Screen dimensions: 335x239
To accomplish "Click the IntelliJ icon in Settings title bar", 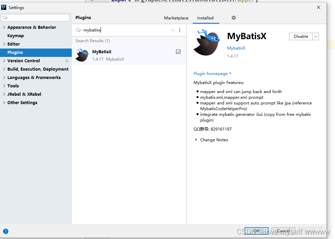I will pyautogui.click(x=4, y=7).
